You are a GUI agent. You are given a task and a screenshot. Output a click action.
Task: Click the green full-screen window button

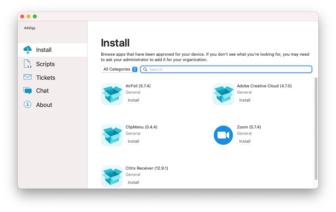coord(35,16)
